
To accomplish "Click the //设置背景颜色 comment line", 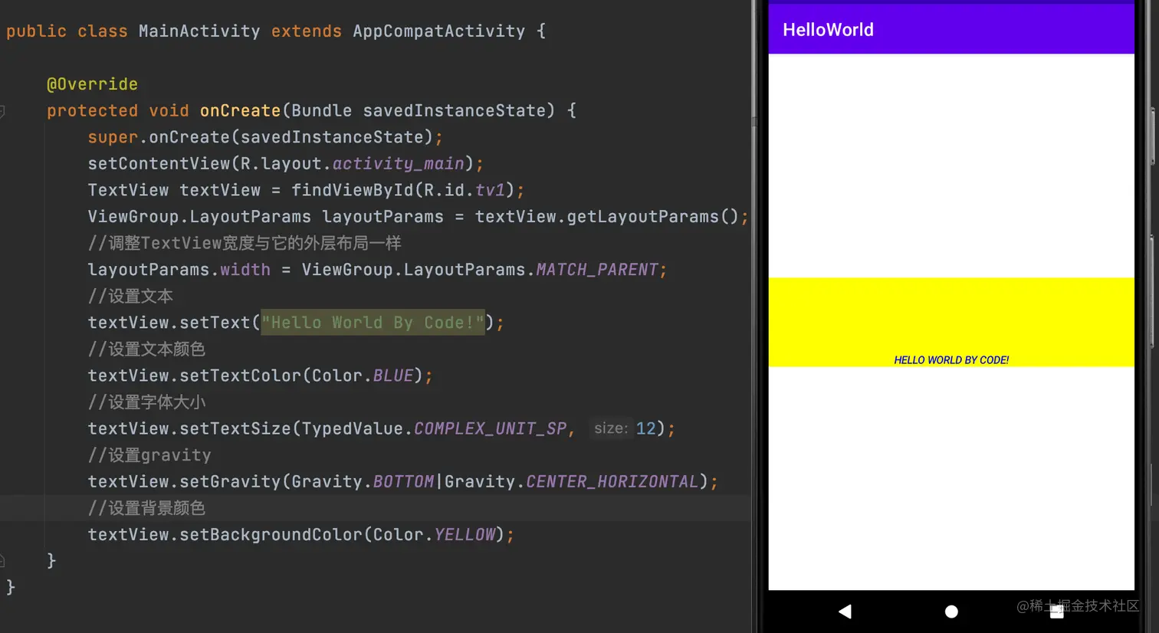I will point(146,508).
